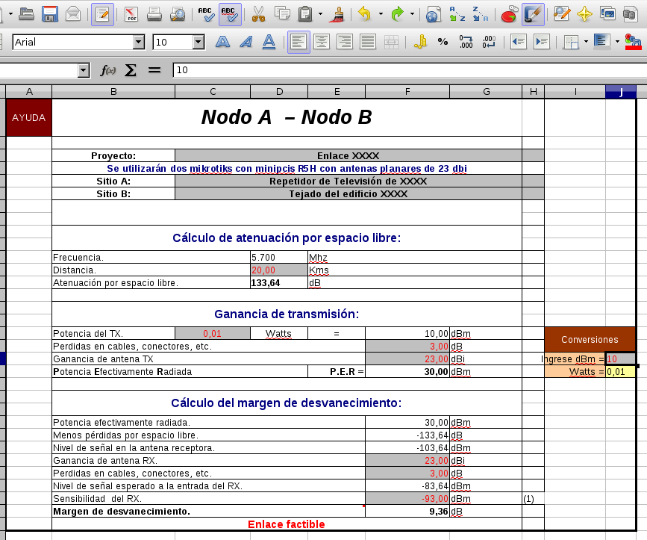Click the Sum sigma button
The height and width of the screenshot is (540, 647).
(x=131, y=70)
